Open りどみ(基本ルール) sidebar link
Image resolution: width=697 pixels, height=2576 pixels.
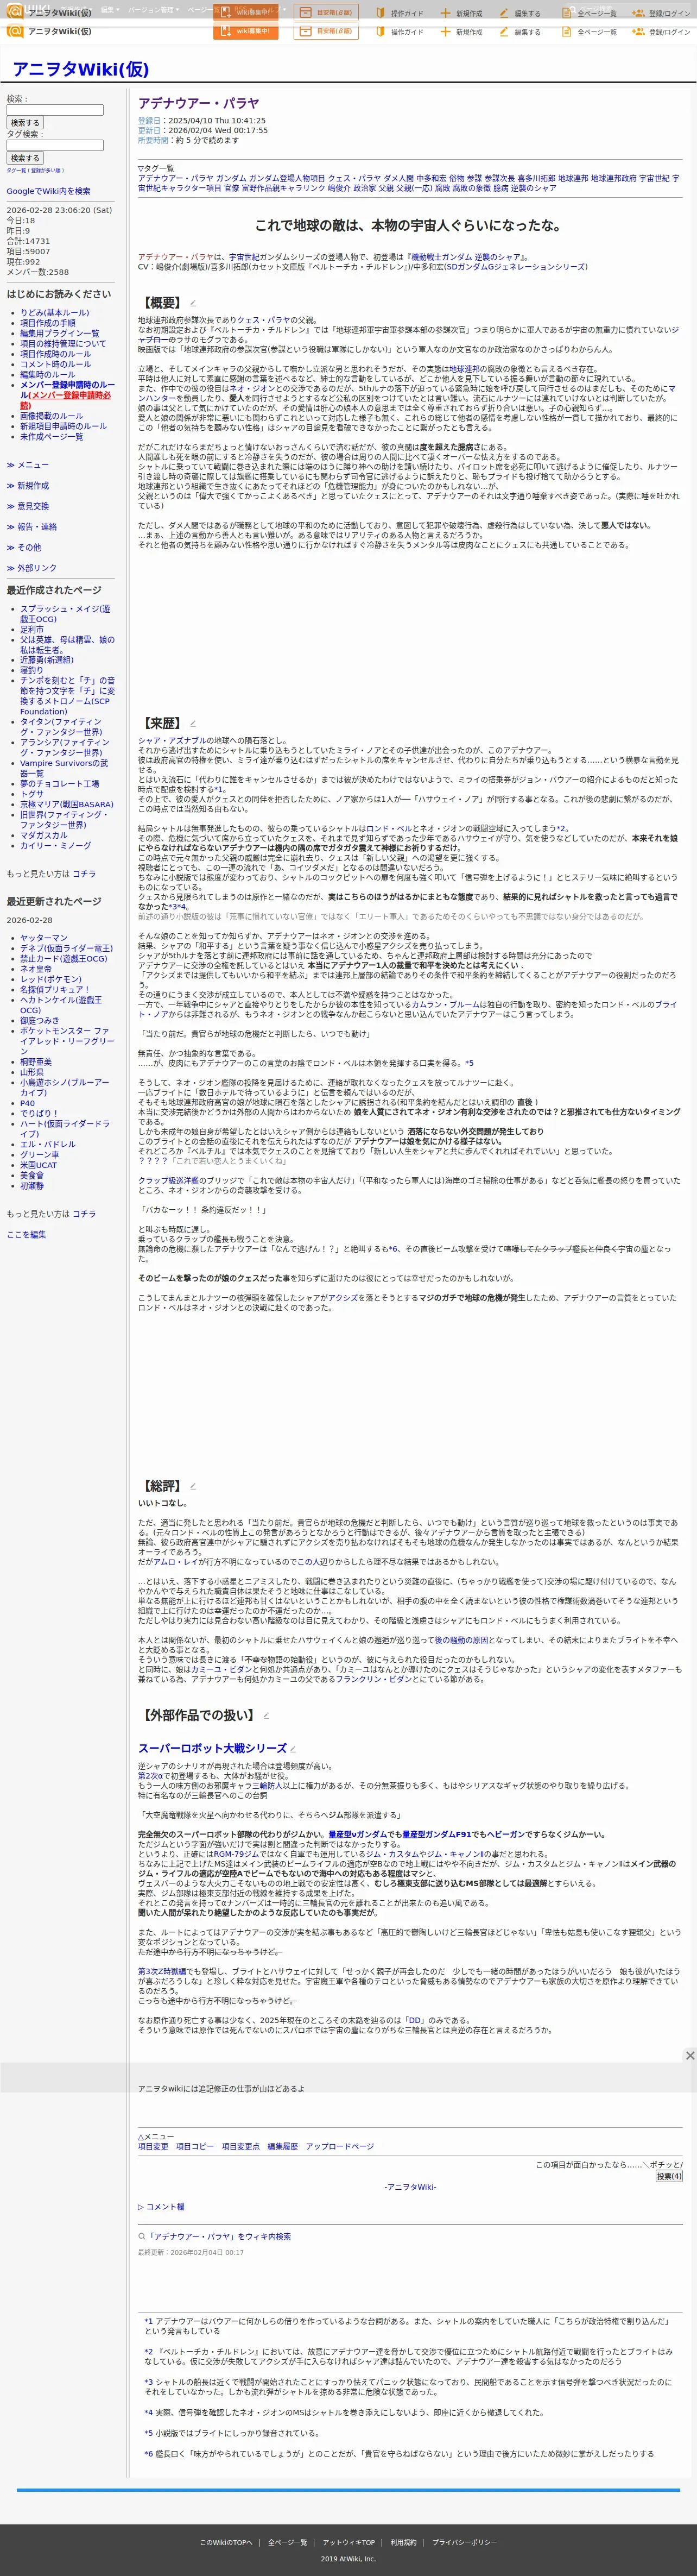(54, 313)
